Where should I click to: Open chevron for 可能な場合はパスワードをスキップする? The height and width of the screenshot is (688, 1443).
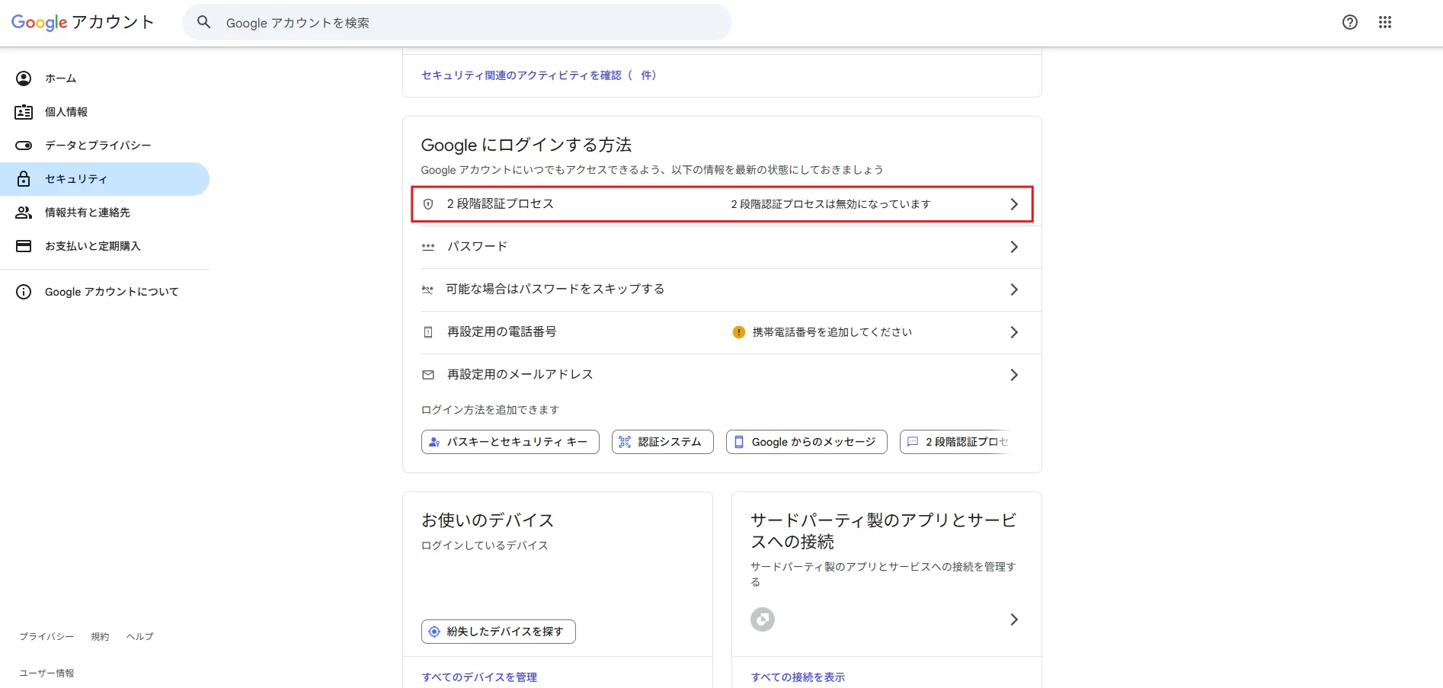click(1014, 290)
